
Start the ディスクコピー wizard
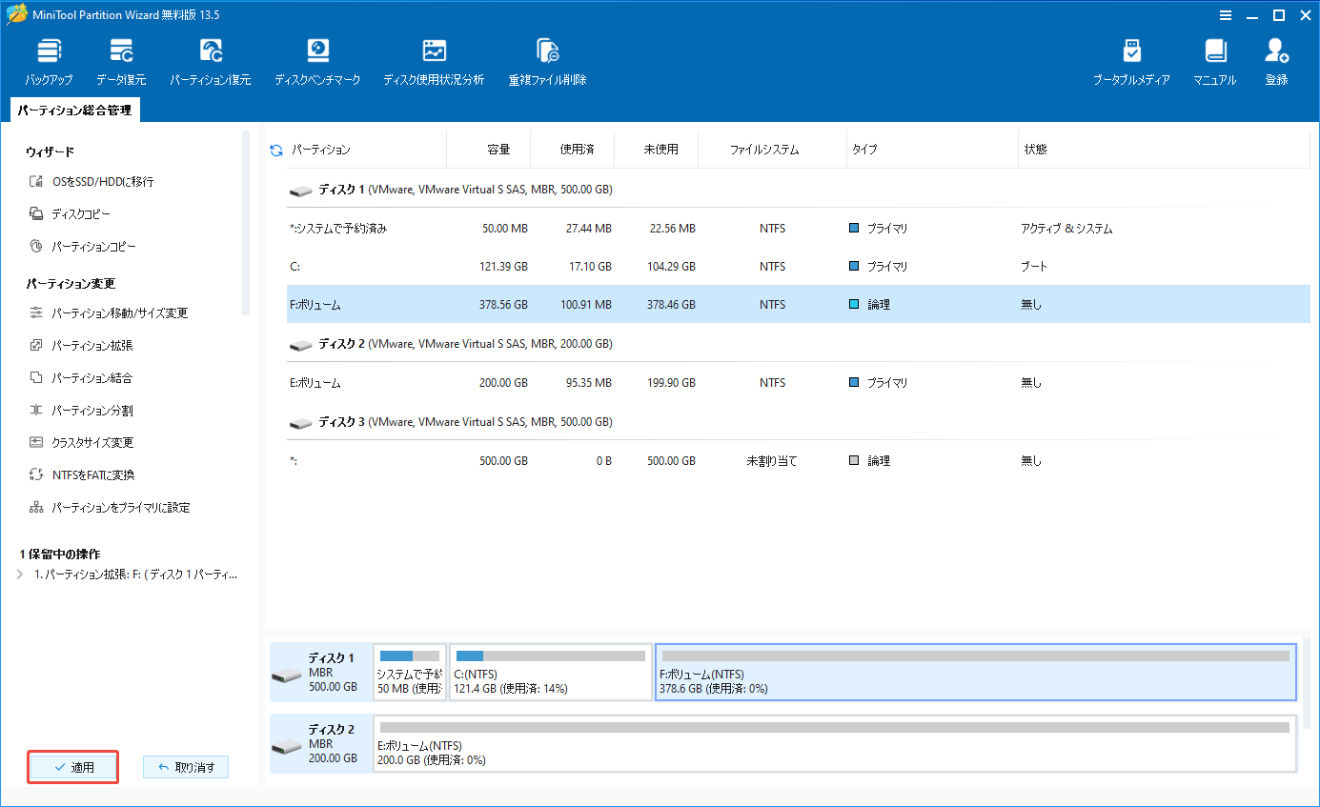click(71, 213)
